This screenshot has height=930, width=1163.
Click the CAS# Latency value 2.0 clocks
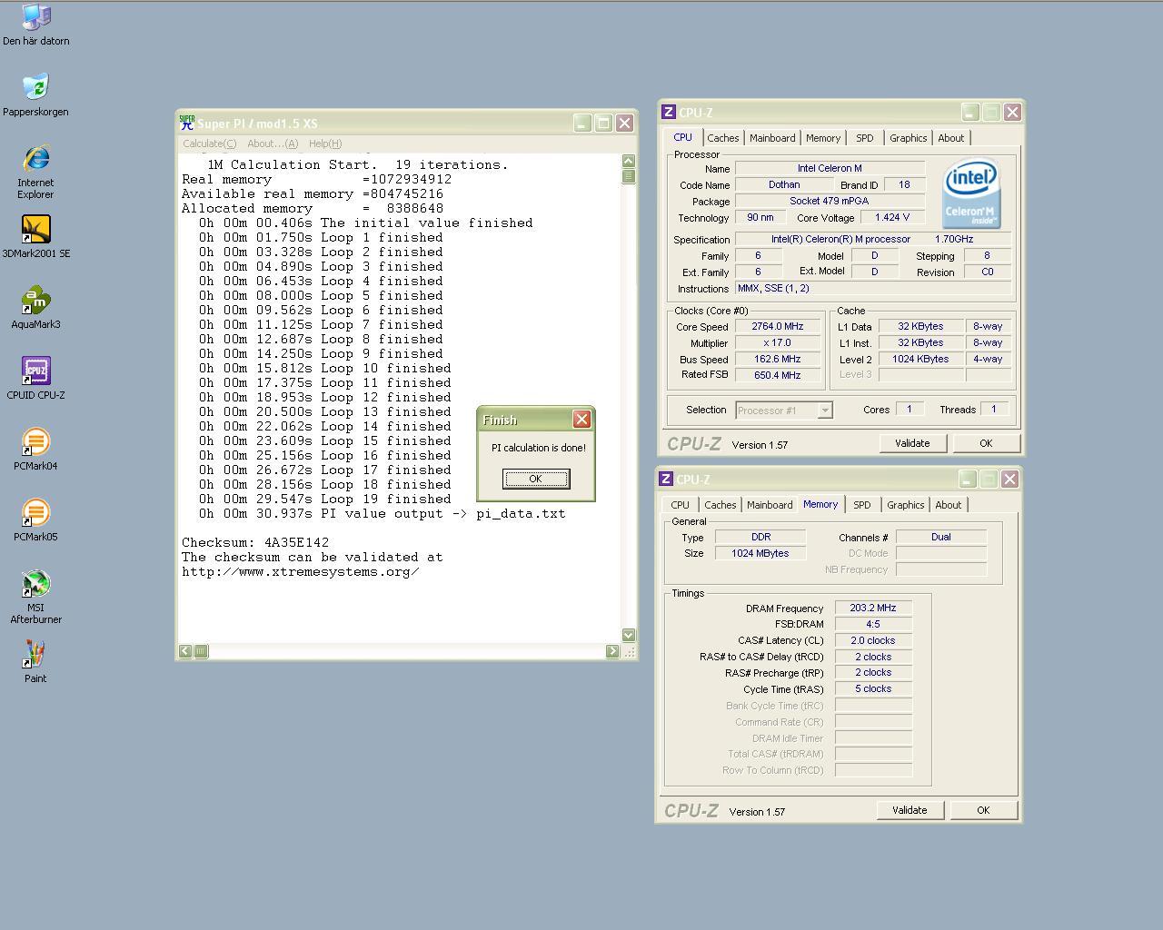(873, 641)
